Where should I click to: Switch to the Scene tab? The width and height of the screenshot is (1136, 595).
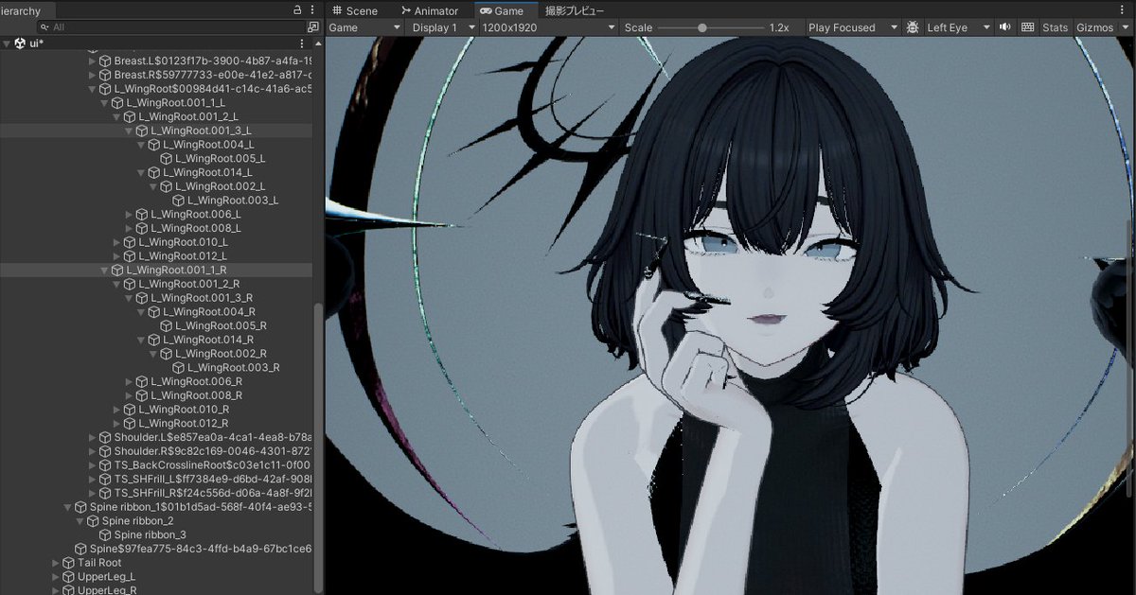pyautogui.click(x=355, y=10)
